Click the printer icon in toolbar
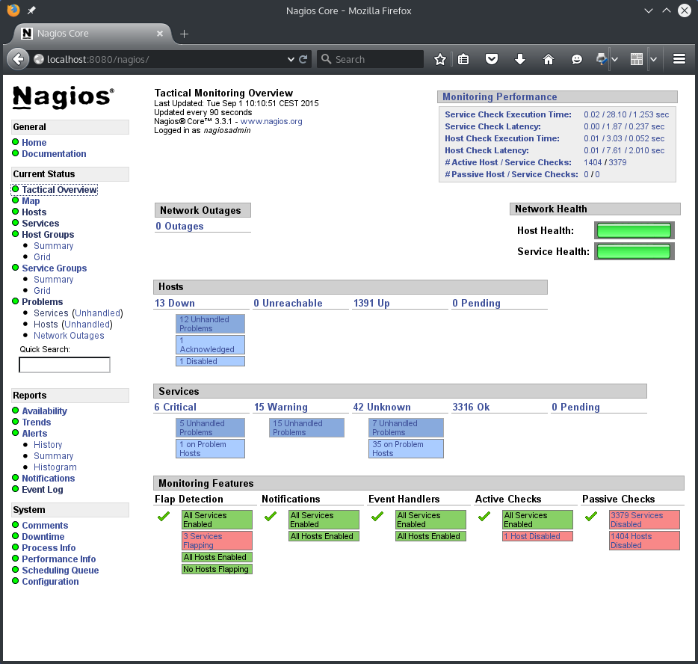Image resolution: width=698 pixels, height=664 pixels. coord(602,59)
